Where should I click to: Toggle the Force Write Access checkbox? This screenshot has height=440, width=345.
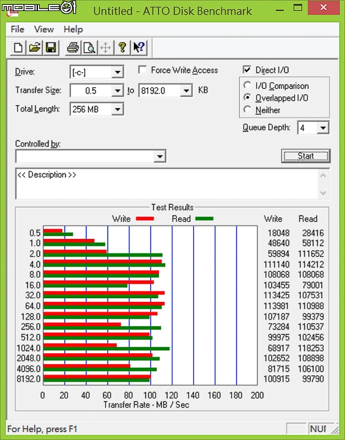pyautogui.click(x=143, y=70)
